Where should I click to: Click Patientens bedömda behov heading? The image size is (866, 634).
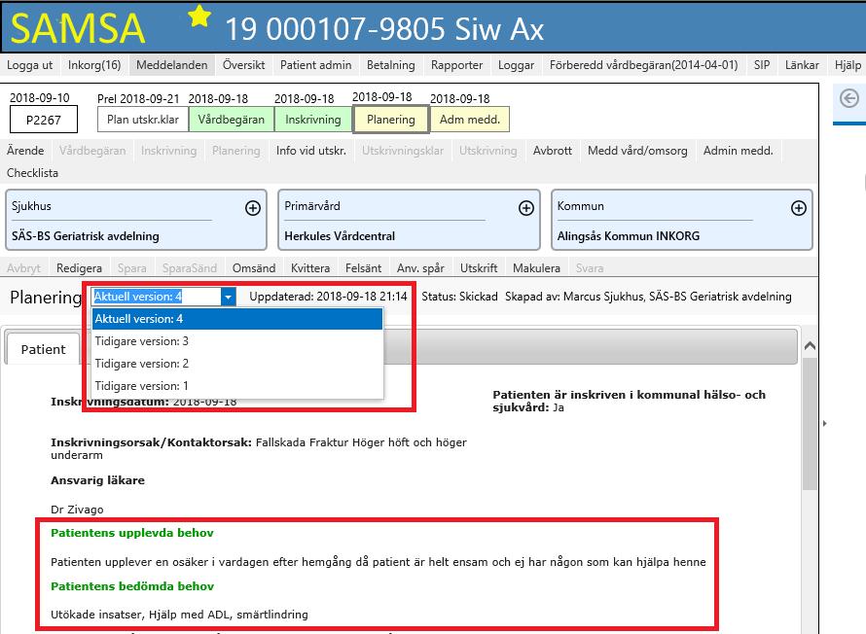(x=132, y=586)
